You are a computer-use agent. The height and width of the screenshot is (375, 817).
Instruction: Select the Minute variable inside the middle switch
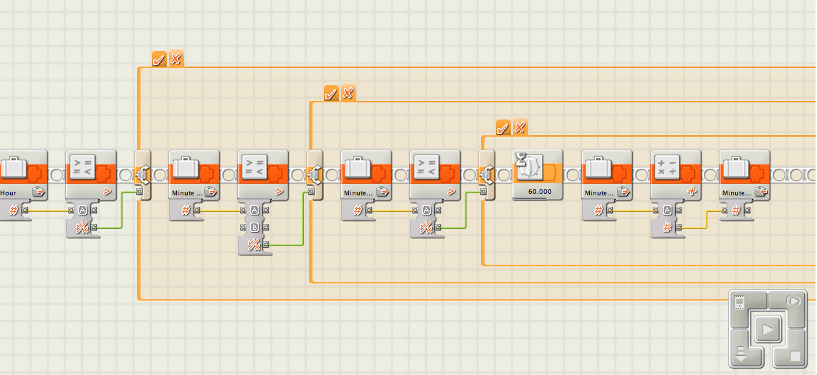pyautogui.click(x=366, y=176)
